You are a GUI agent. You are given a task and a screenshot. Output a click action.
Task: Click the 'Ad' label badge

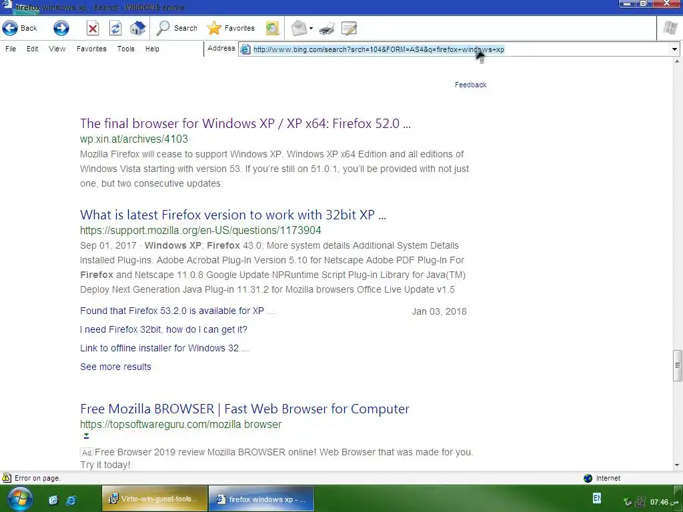87,453
